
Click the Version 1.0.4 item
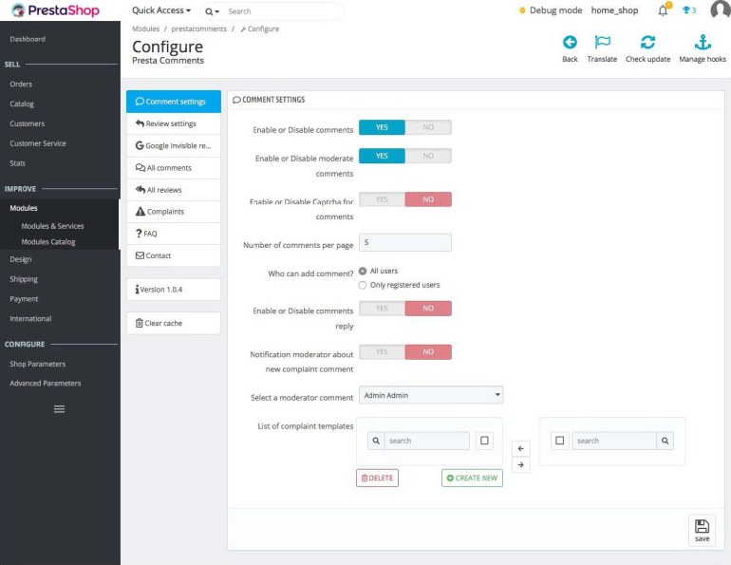pos(174,290)
